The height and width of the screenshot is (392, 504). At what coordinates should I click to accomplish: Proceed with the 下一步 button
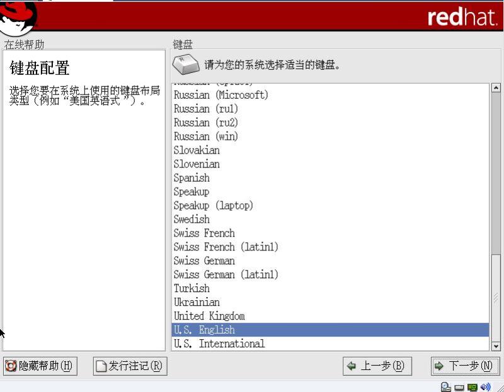[x=465, y=366]
